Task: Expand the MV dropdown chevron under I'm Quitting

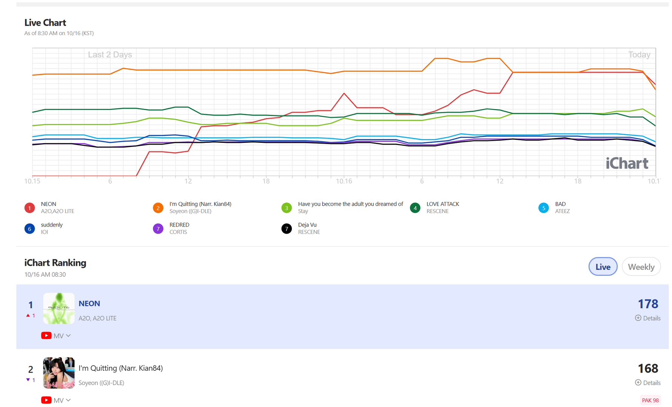Action: pos(68,400)
